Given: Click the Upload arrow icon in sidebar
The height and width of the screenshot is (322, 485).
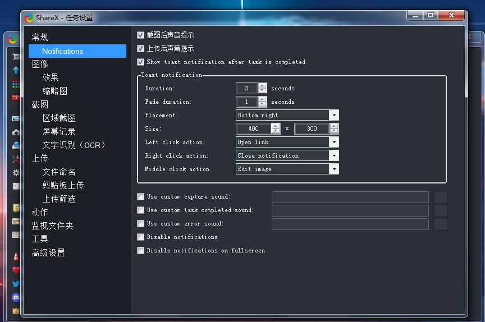Looking at the screenshot, I should pyautogui.click(x=16, y=70).
